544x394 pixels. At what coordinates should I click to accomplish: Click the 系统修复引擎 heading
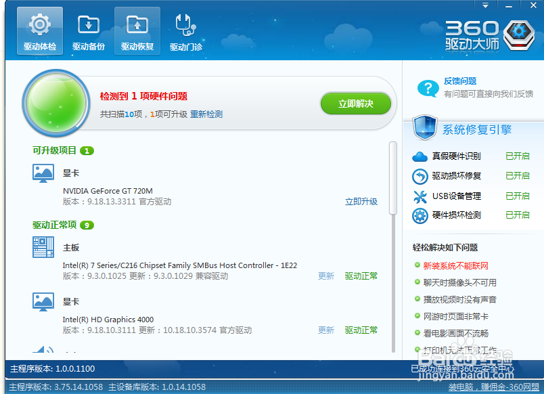[x=477, y=130]
